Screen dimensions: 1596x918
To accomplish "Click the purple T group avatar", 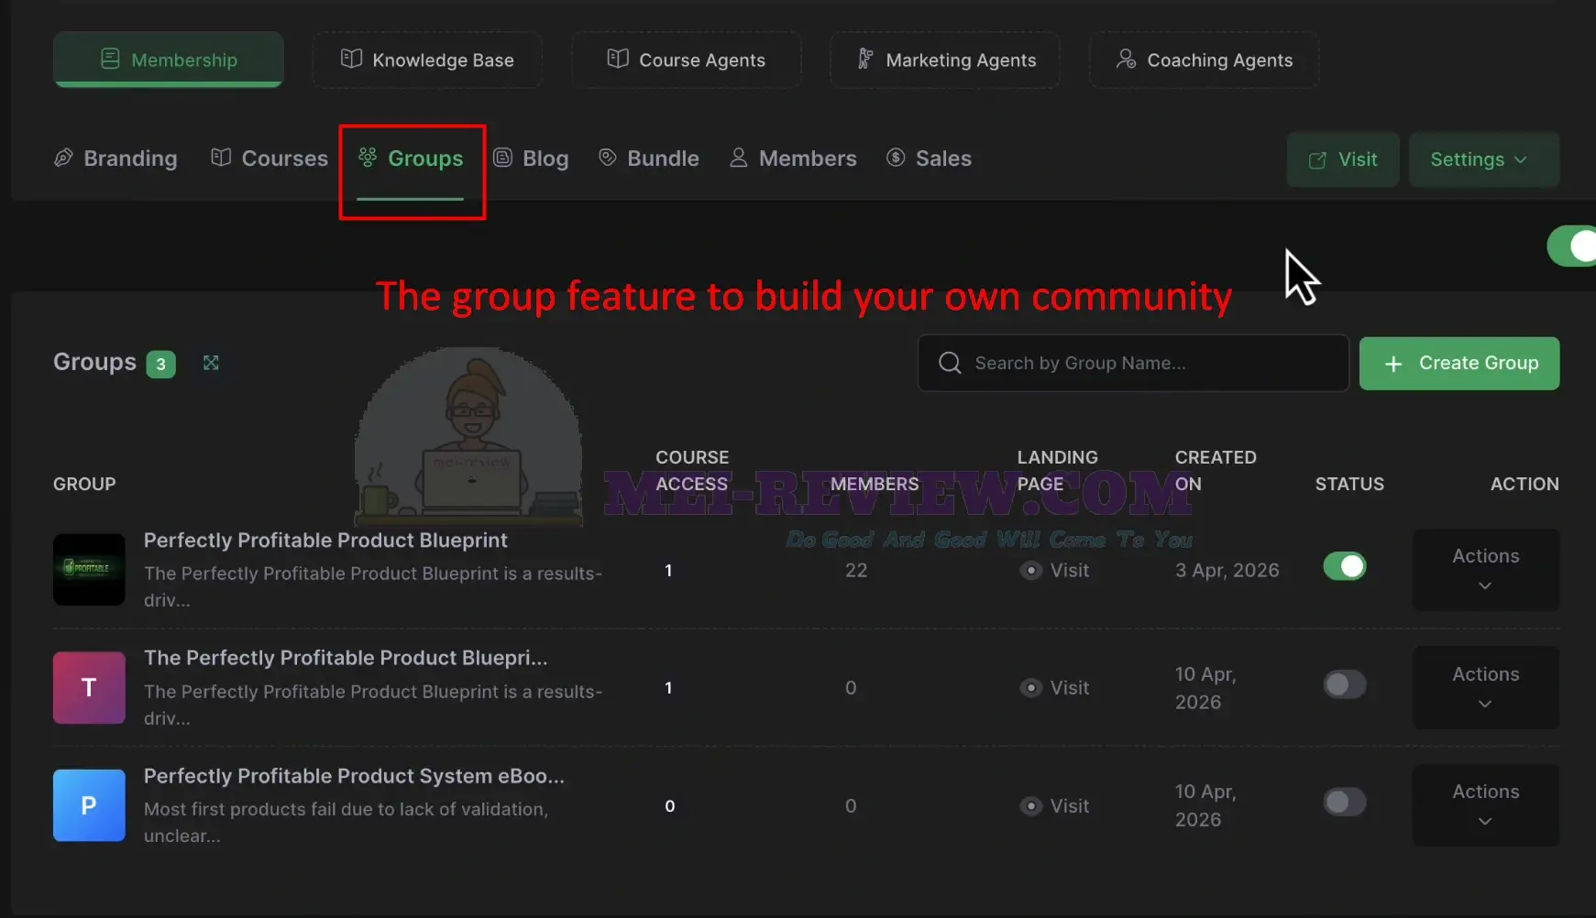I will coord(89,688).
